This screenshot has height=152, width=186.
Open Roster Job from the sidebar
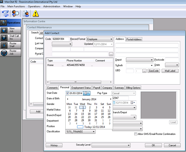(11, 52)
